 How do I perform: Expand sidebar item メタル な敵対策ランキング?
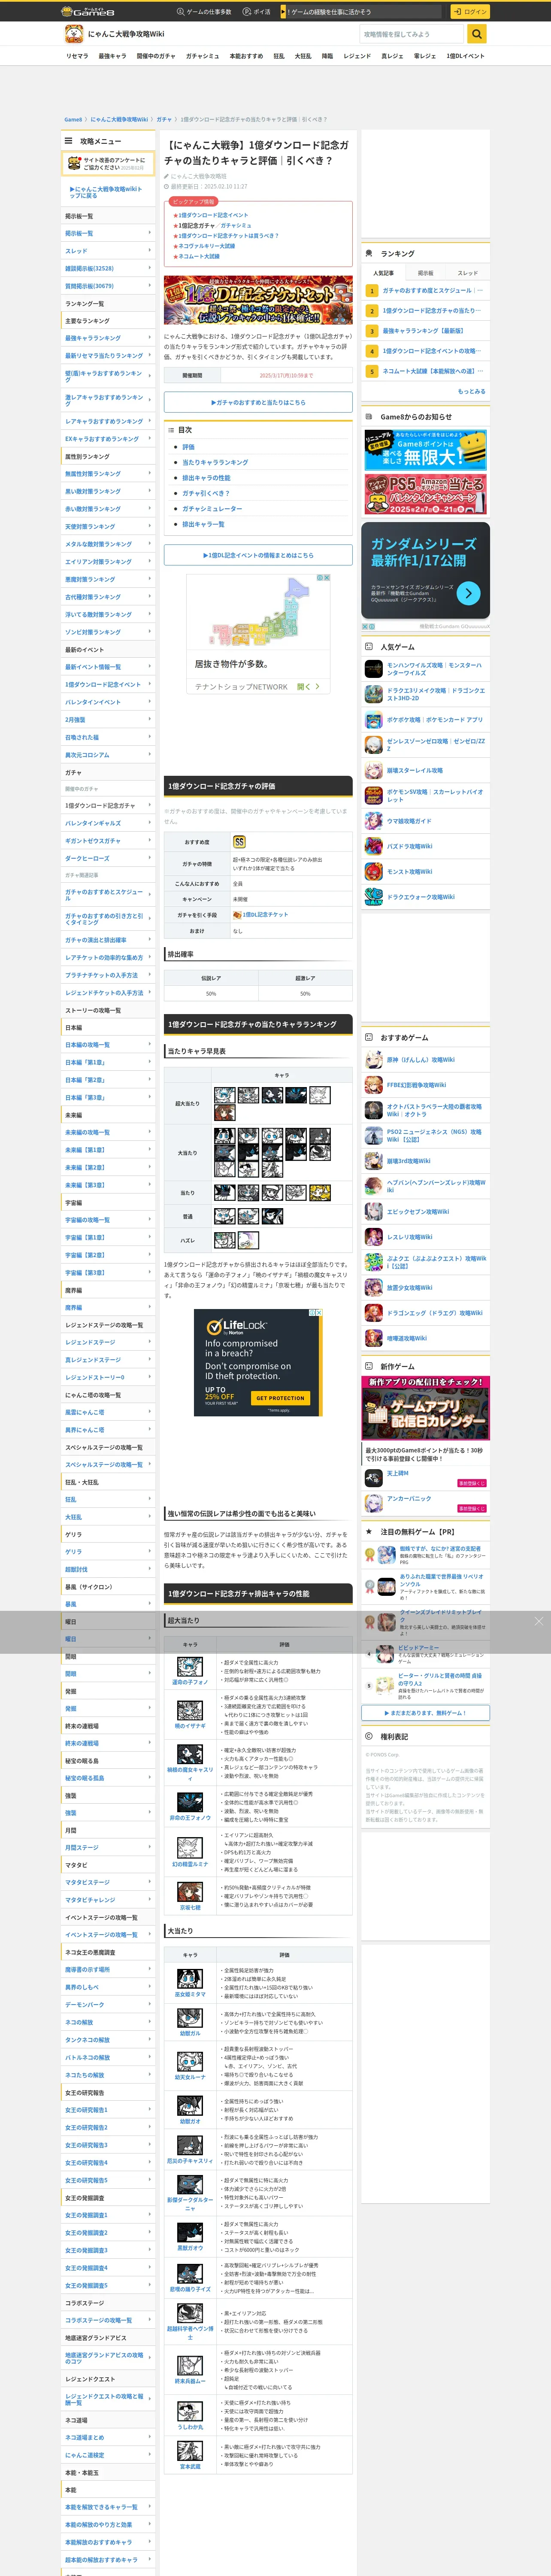(x=108, y=544)
